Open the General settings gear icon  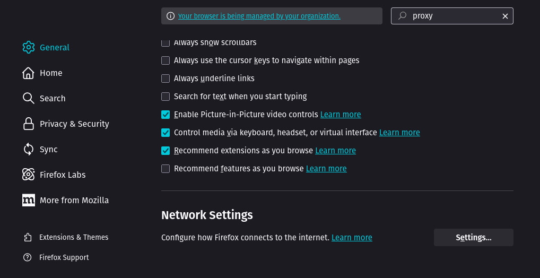pyautogui.click(x=29, y=47)
